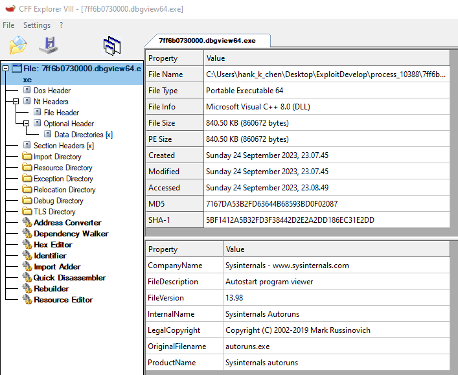Image resolution: width=458 pixels, height=375 pixels.
Task: Click the Relocation Directory folder icon
Action: pyautogui.click(x=27, y=189)
